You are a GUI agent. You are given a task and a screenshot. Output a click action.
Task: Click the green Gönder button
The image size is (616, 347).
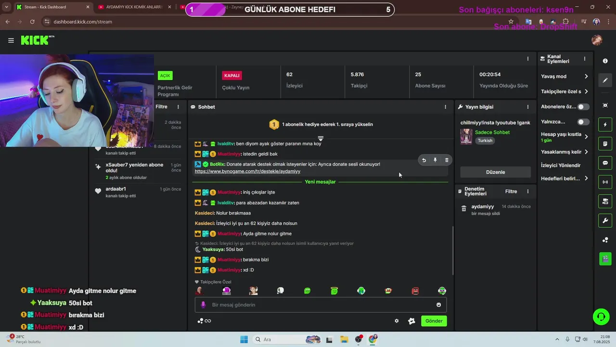click(434, 321)
